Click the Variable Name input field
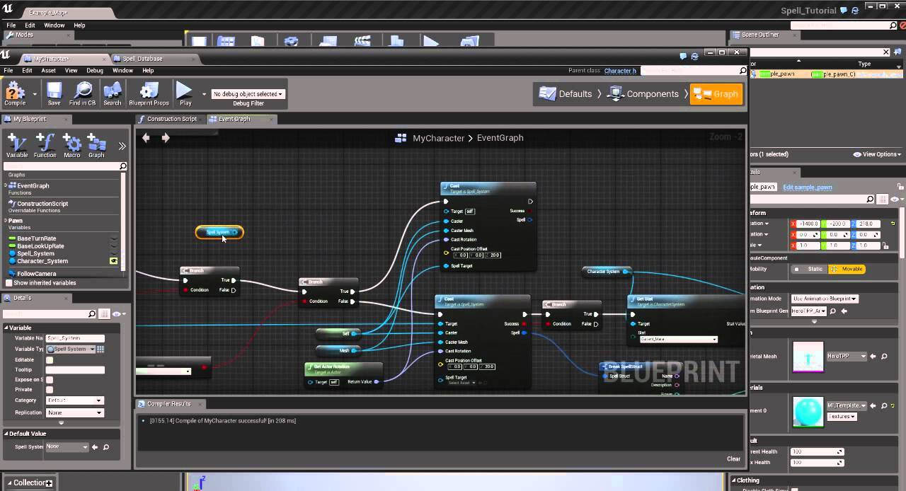Screen dimensions: 906x491 [x=75, y=338]
